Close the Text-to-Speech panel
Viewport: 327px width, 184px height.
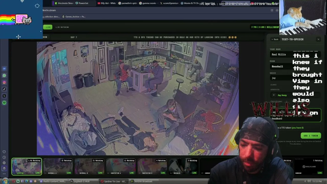pyautogui.click(x=318, y=39)
